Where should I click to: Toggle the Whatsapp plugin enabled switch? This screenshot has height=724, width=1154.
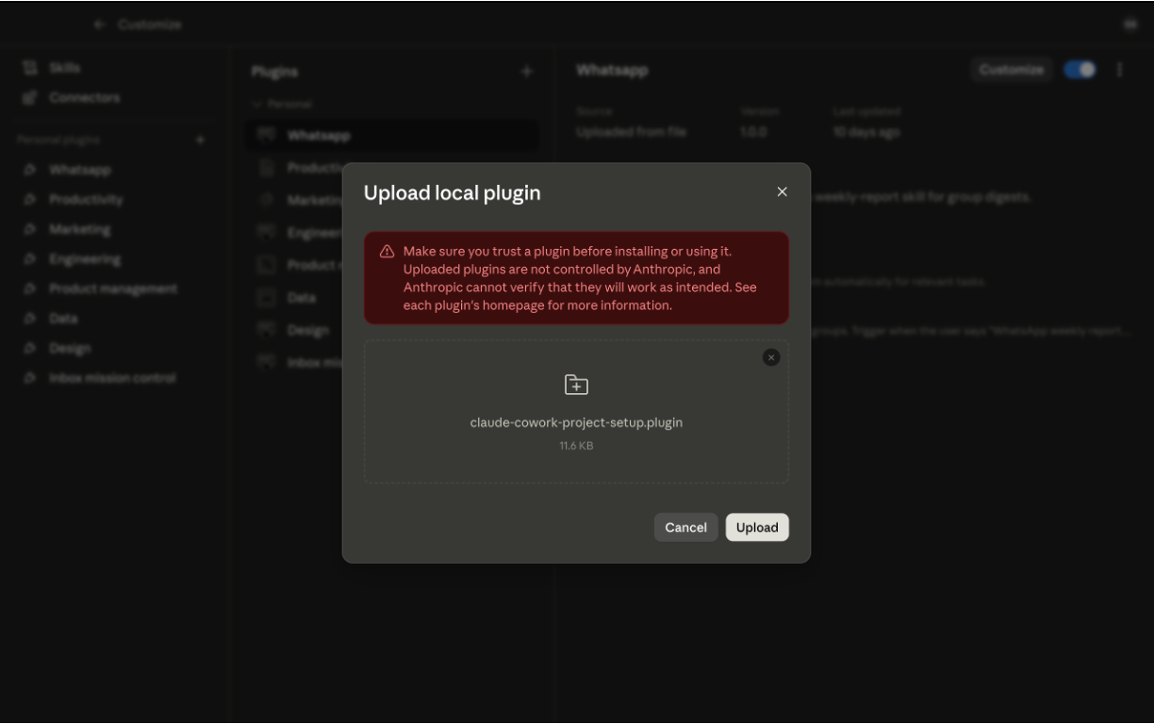pos(1080,70)
